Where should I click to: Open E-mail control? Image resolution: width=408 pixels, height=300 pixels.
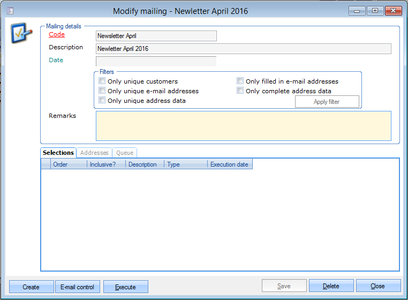coord(78,287)
